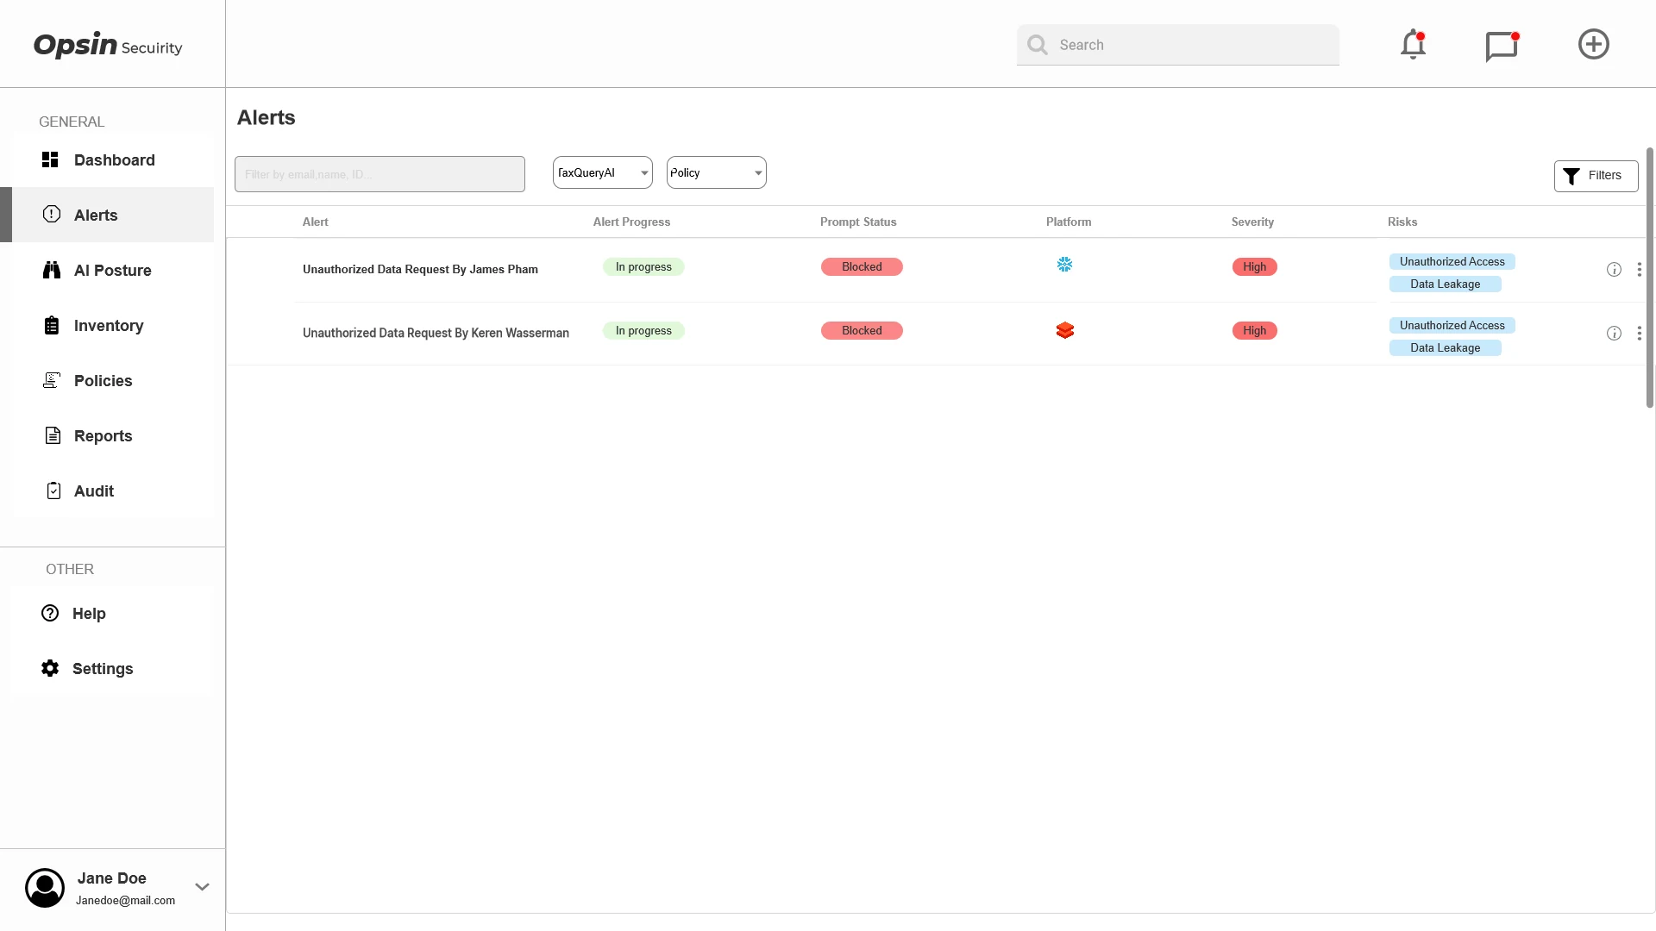This screenshot has width=1656, height=931.
Task: Open the chat messages icon
Action: pos(1502,46)
